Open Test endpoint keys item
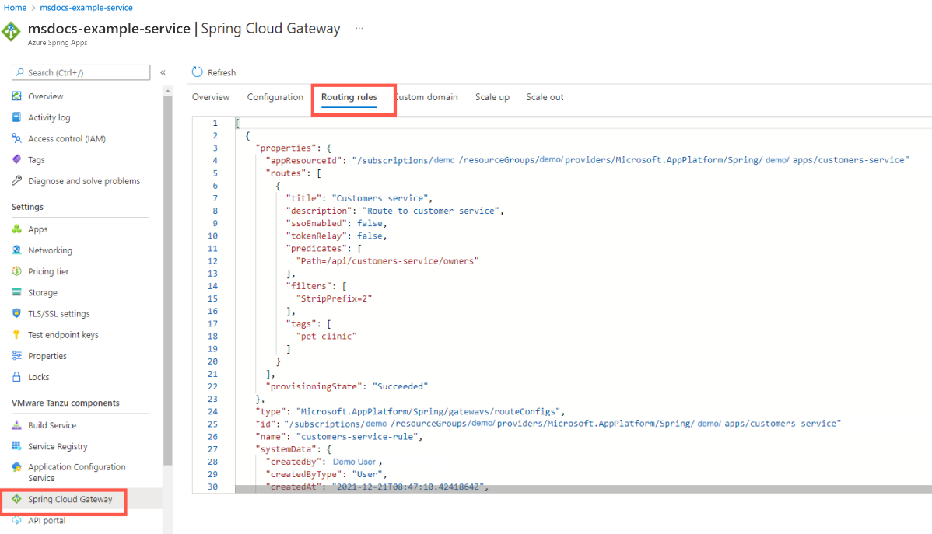The width and height of the screenshot is (932, 534). pyautogui.click(x=62, y=335)
